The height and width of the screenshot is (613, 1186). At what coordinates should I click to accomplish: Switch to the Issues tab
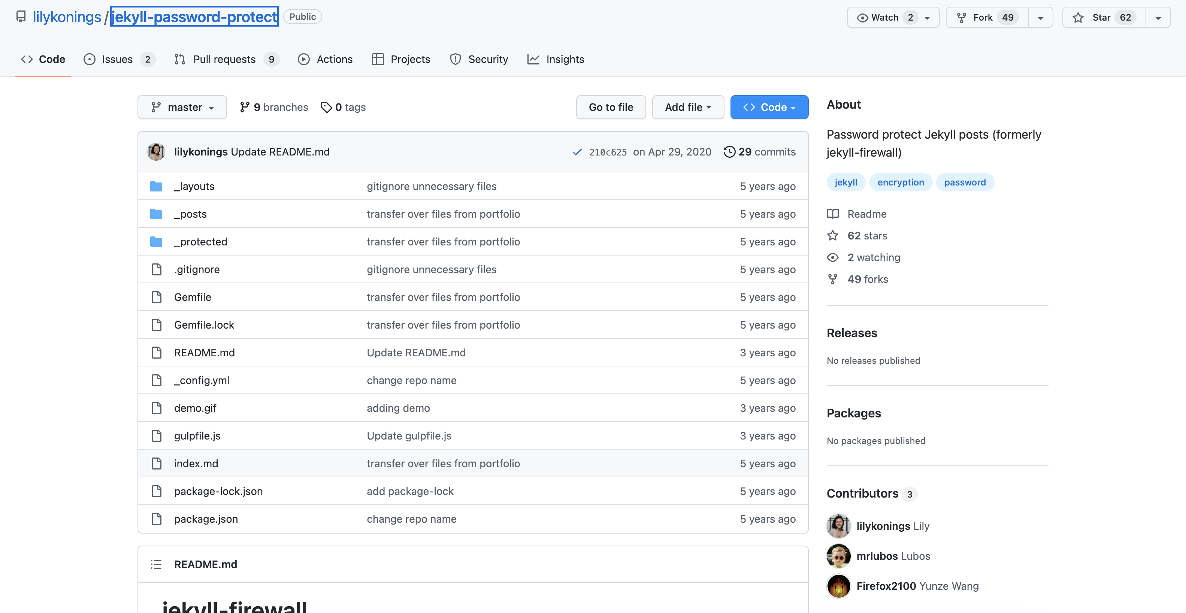point(119,60)
